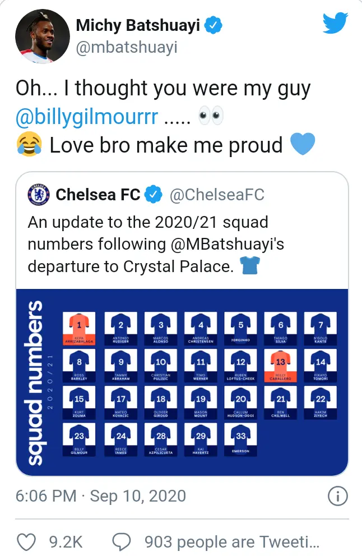362x556 pixels.
Task: Open Chelsea FC crest avatar
Action: (x=39, y=194)
